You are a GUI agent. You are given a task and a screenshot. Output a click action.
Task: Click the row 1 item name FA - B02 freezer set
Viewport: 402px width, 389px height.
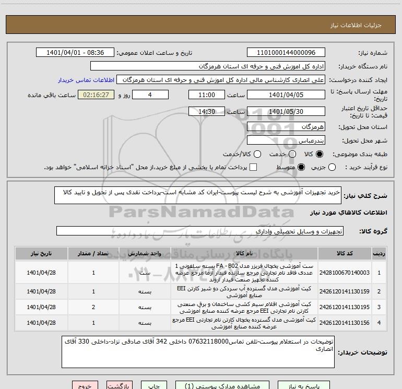[244, 273]
